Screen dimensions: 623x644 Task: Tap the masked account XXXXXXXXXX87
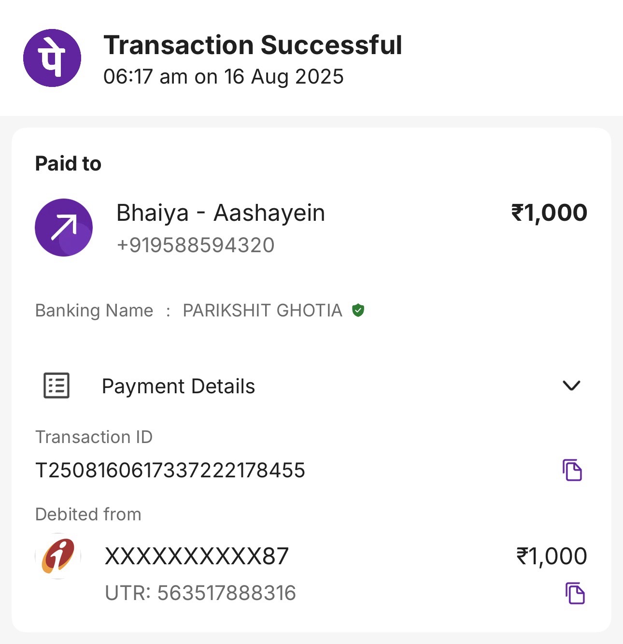(197, 556)
